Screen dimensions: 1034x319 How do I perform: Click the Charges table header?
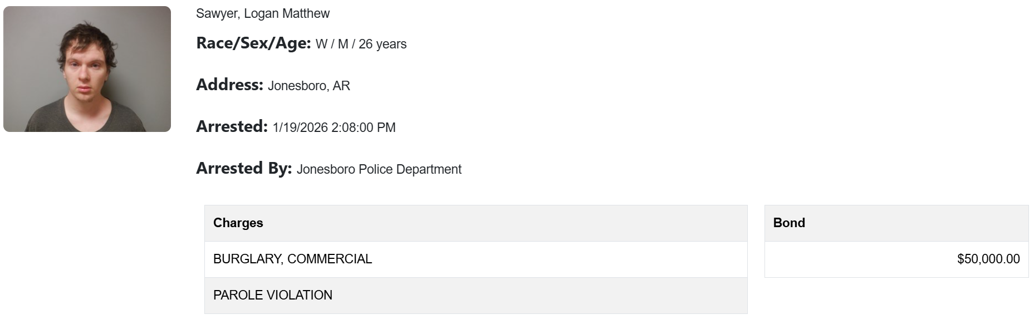click(x=238, y=223)
